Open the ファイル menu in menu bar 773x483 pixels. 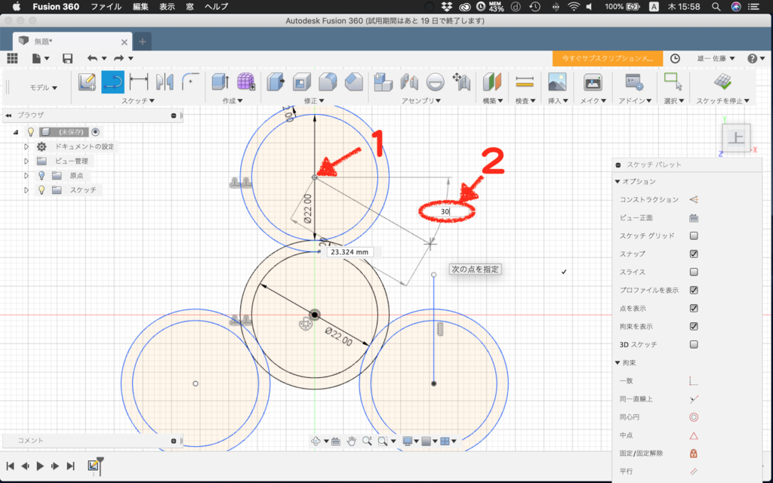tap(106, 6)
